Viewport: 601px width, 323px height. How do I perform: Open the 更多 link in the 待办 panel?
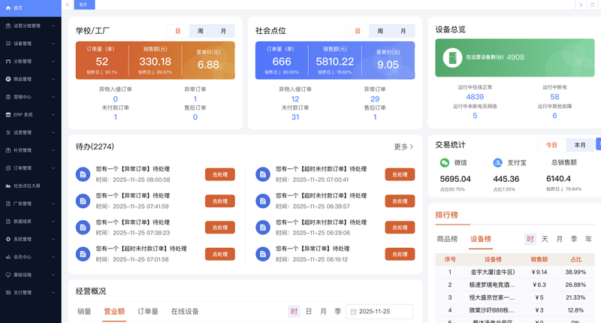(403, 146)
